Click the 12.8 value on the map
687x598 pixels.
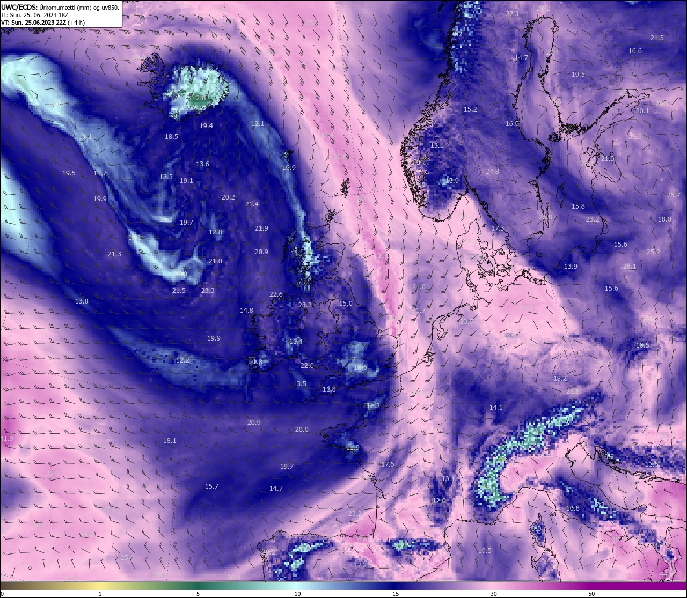pyautogui.click(x=215, y=232)
